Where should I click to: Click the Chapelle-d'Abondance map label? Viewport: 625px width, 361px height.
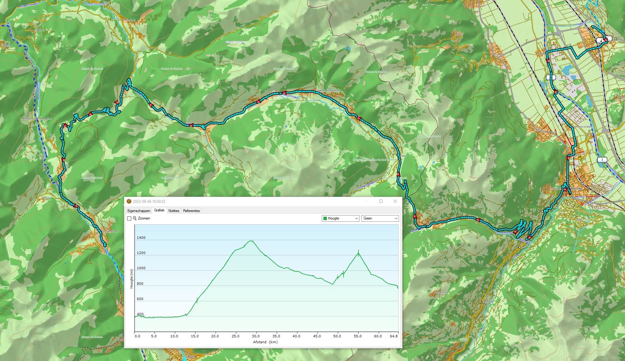(x=328, y=90)
